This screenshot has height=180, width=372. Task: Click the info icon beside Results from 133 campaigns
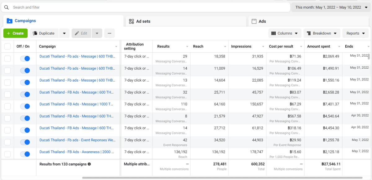click(x=89, y=164)
